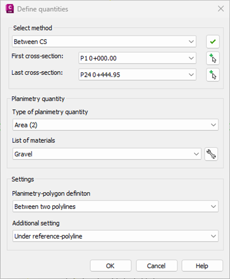Open Help for this dialog
The height and width of the screenshot is (279, 230).
coord(202,266)
